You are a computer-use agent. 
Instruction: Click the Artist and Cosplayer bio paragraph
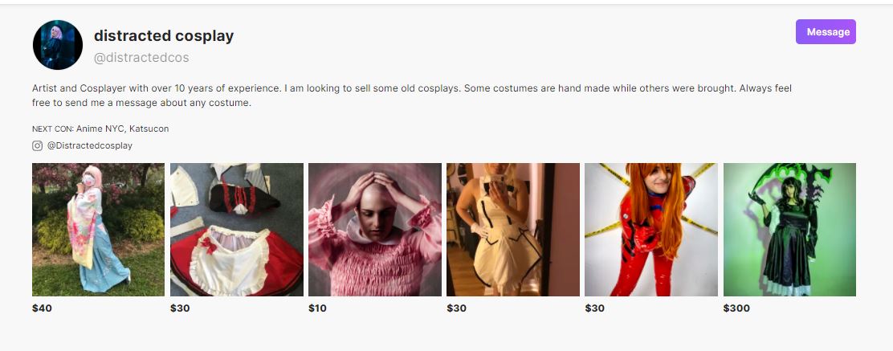[412, 96]
